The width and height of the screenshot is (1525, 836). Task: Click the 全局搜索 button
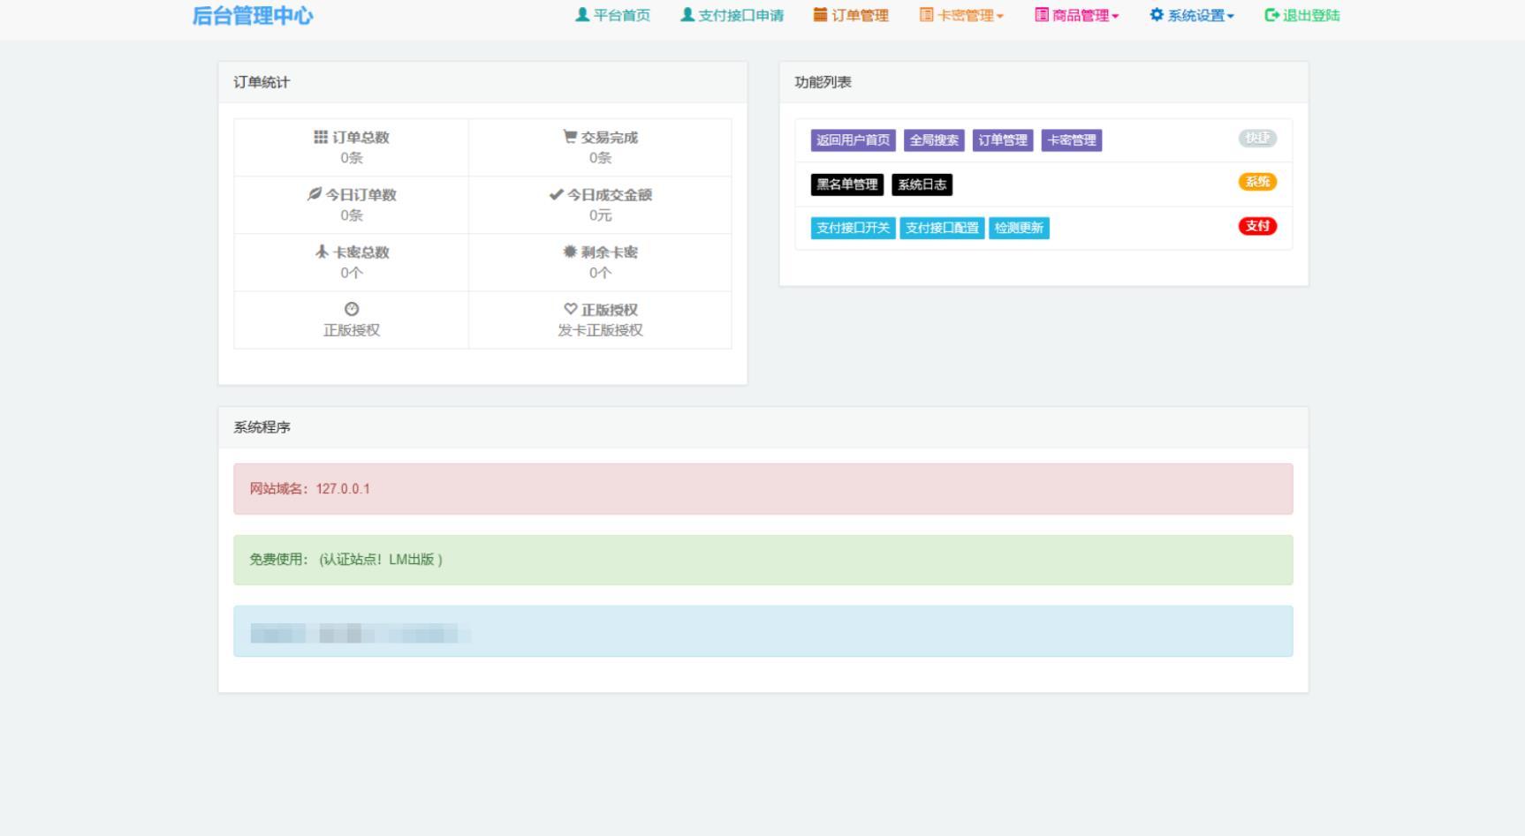(934, 140)
